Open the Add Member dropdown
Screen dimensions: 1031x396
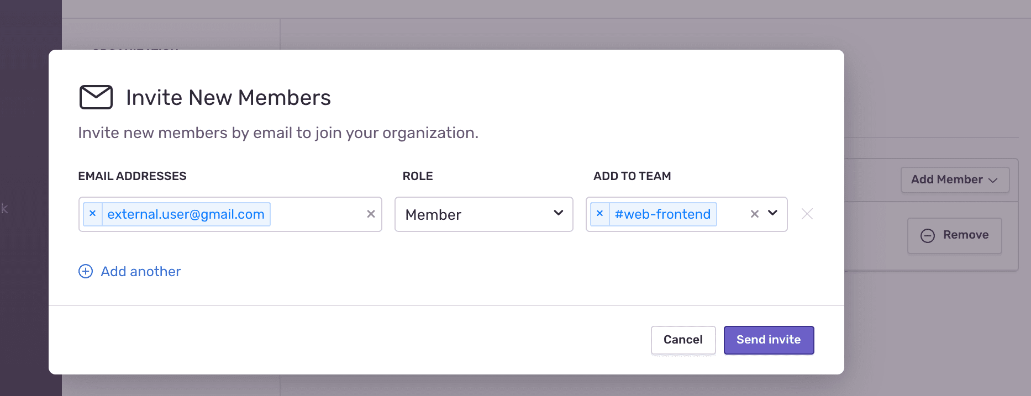coord(954,180)
